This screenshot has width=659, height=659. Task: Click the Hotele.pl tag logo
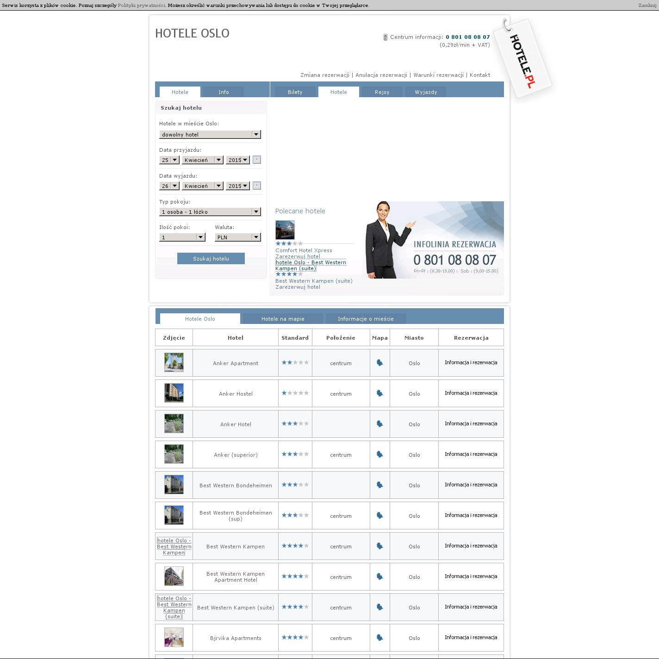[522, 59]
